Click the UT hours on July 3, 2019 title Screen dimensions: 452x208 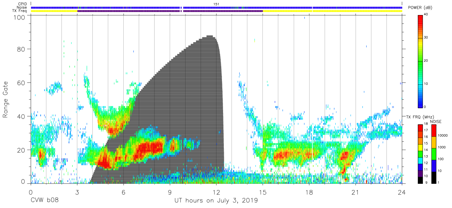[x=216, y=201]
